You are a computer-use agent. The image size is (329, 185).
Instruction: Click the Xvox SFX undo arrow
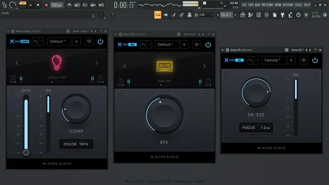(x=143, y=44)
